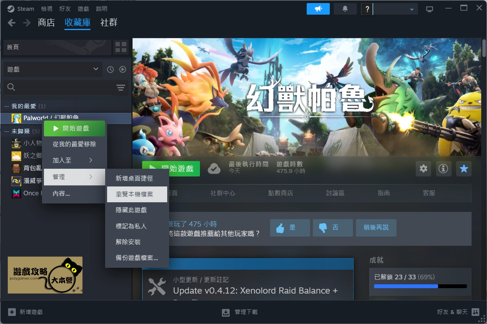Viewport: 487px width, 324px height.
Task: Switch to Big Picture mode monitor icon
Action: (x=430, y=9)
